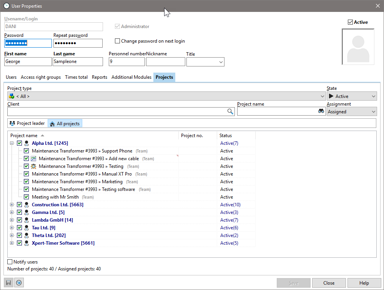Click the chart icon beside Add new cable
This screenshot has width=384, height=290.
[33, 159]
